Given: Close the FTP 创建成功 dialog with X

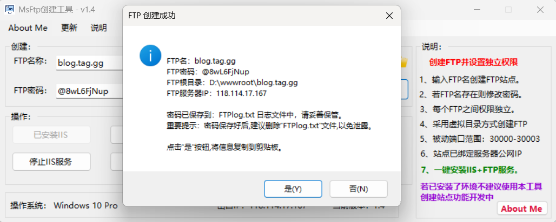Looking at the screenshot, I should pyautogui.click(x=389, y=16).
